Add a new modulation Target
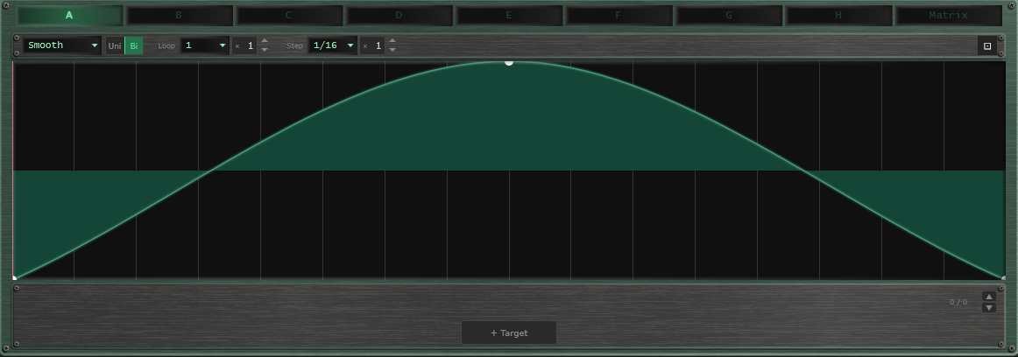The height and width of the screenshot is (357, 1018). pyautogui.click(x=509, y=333)
